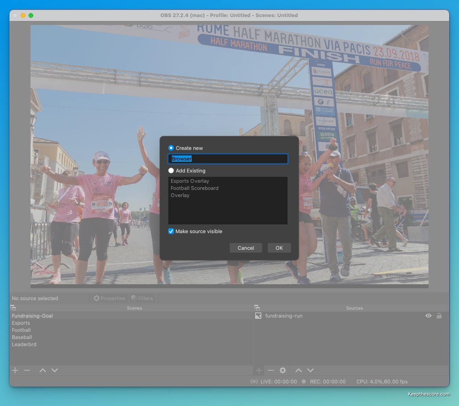
Task: Move the source up in Sources
Action: coord(299,370)
